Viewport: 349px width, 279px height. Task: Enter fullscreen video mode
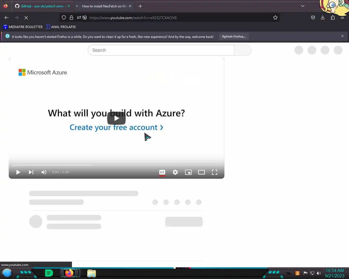click(x=215, y=172)
